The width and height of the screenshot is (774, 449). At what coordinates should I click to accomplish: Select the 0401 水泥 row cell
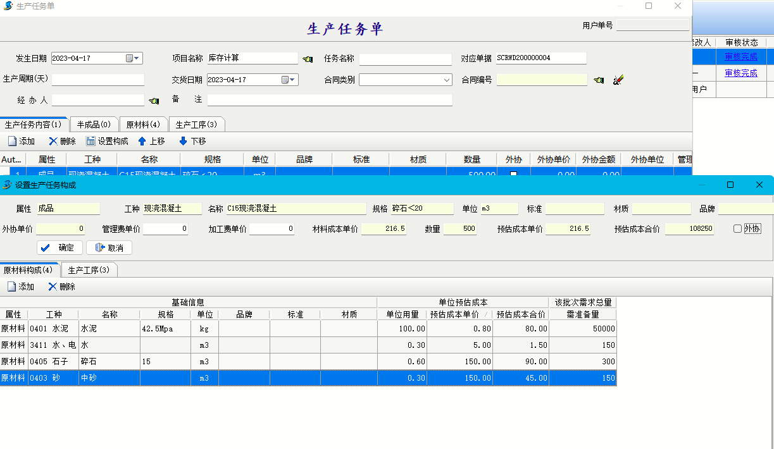53,329
